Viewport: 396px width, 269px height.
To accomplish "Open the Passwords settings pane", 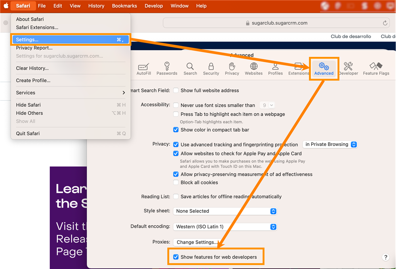I will (167, 69).
